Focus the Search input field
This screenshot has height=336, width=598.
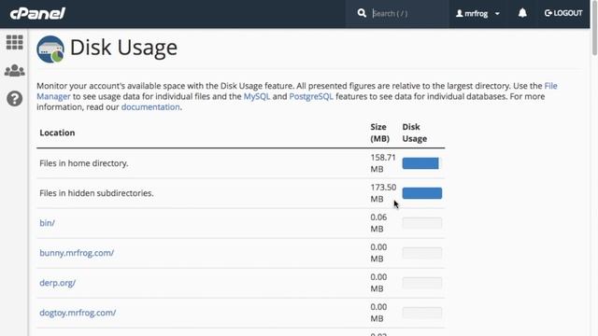408,13
